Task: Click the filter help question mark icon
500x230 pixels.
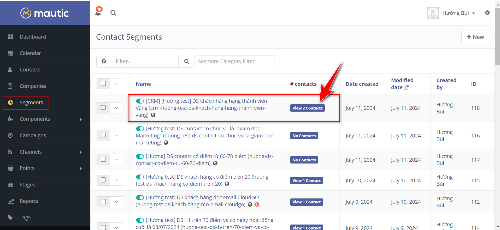Action: tap(104, 61)
